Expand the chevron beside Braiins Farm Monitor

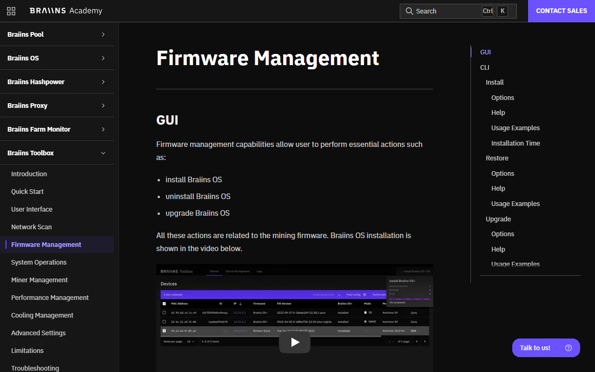[x=103, y=129]
